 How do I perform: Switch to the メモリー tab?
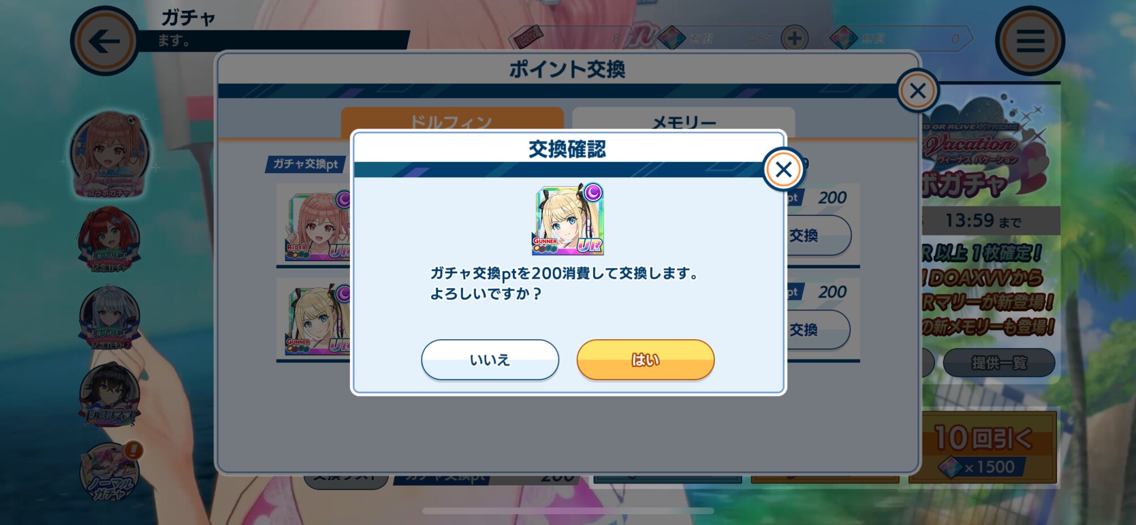click(x=683, y=122)
